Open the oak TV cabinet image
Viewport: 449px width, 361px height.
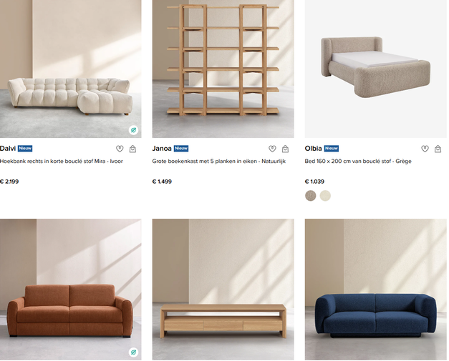tap(223, 290)
